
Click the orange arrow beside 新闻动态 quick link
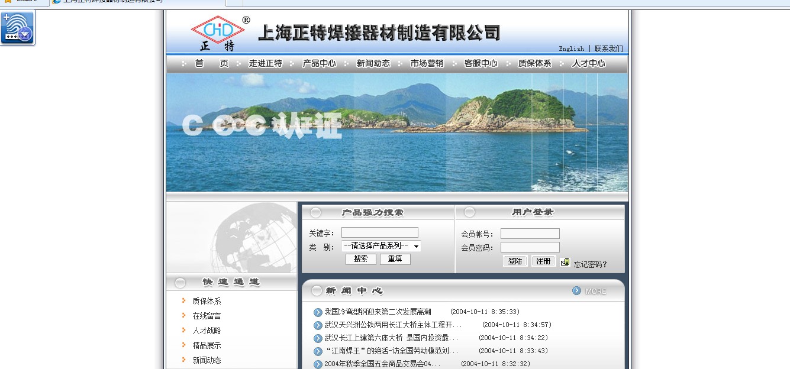(184, 360)
